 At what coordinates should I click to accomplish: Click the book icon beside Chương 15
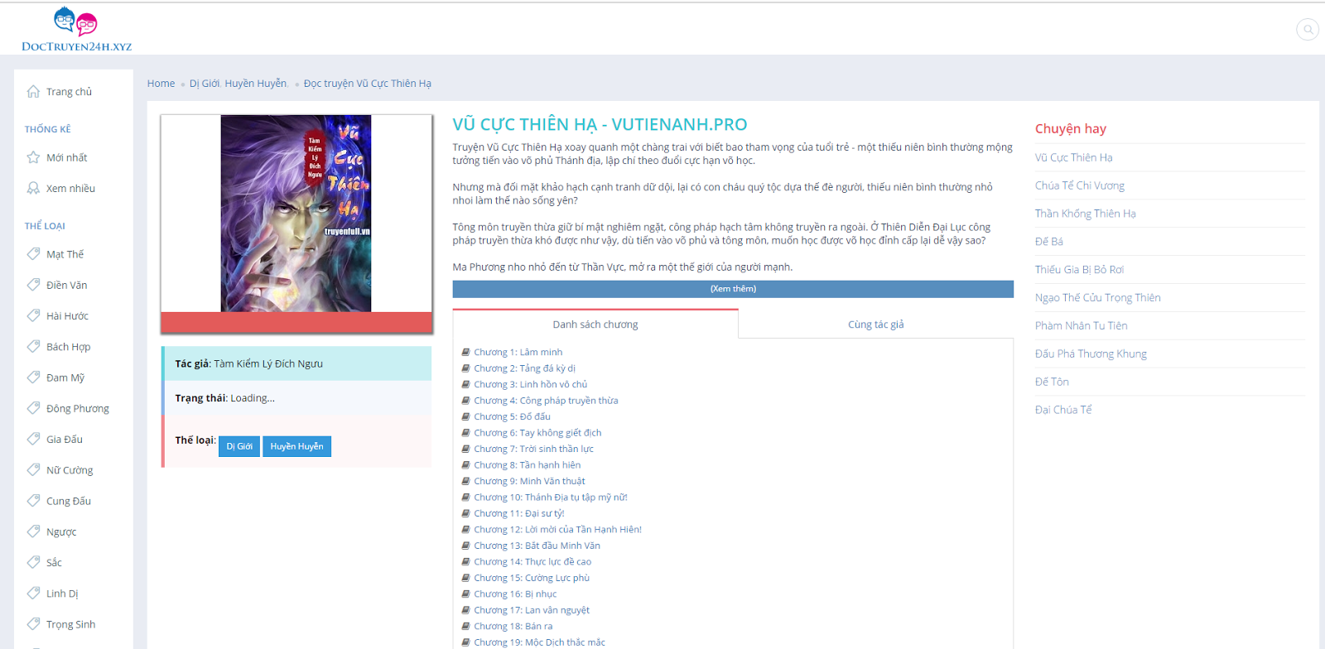(x=465, y=578)
